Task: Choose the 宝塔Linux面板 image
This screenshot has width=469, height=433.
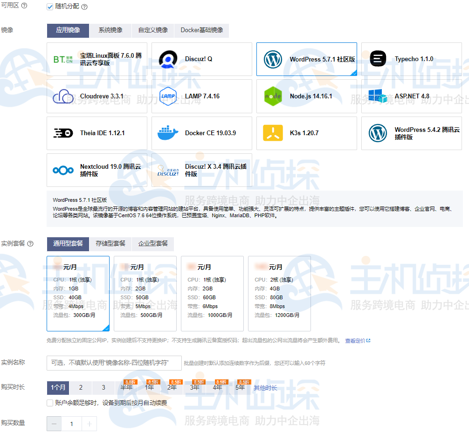Action: (97, 59)
